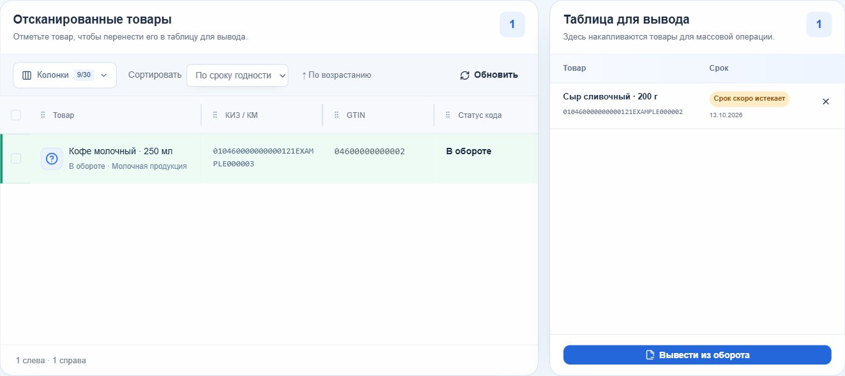This screenshot has height=376, width=845.
Task: Click drag handle icon of Статус кода column
Action: tap(448, 115)
